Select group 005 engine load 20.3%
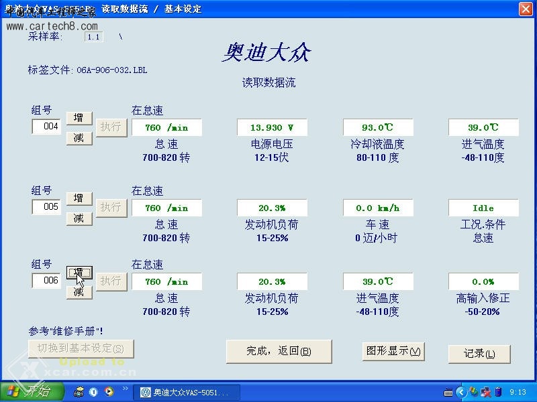 tap(272, 208)
